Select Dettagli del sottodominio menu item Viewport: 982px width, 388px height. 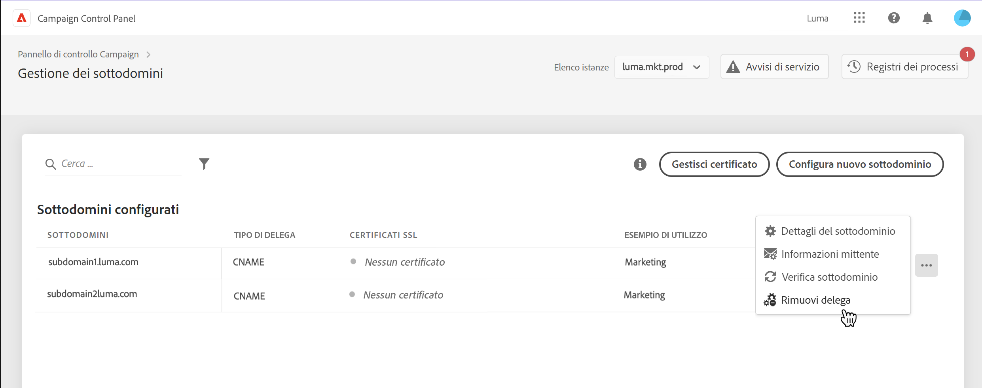click(x=838, y=231)
